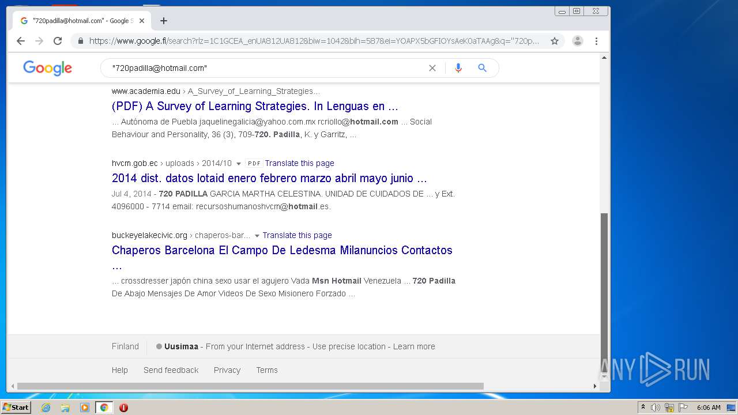Open Windows Explorer from the taskbar
Viewport: 738px width, 415px height.
pos(65,408)
